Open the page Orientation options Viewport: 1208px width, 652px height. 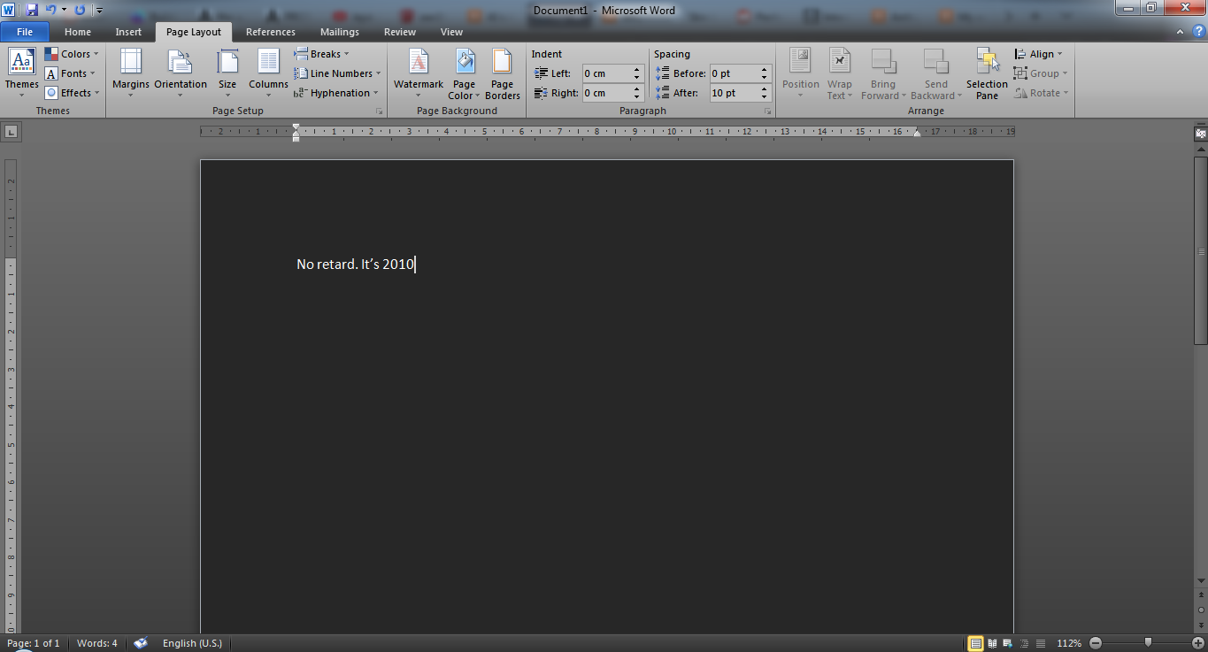[181, 74]
